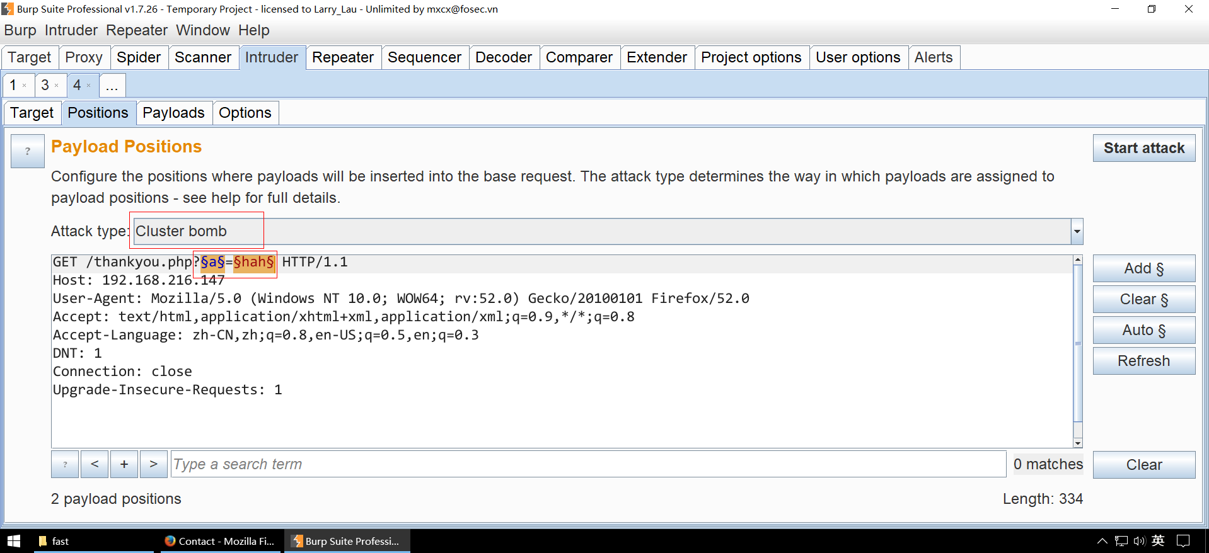Image resolution: width=1209 pixels, height=553 pixels.
Task: Select Burp Suite Professional in the taskbar
Action: [x=347, y=541]
